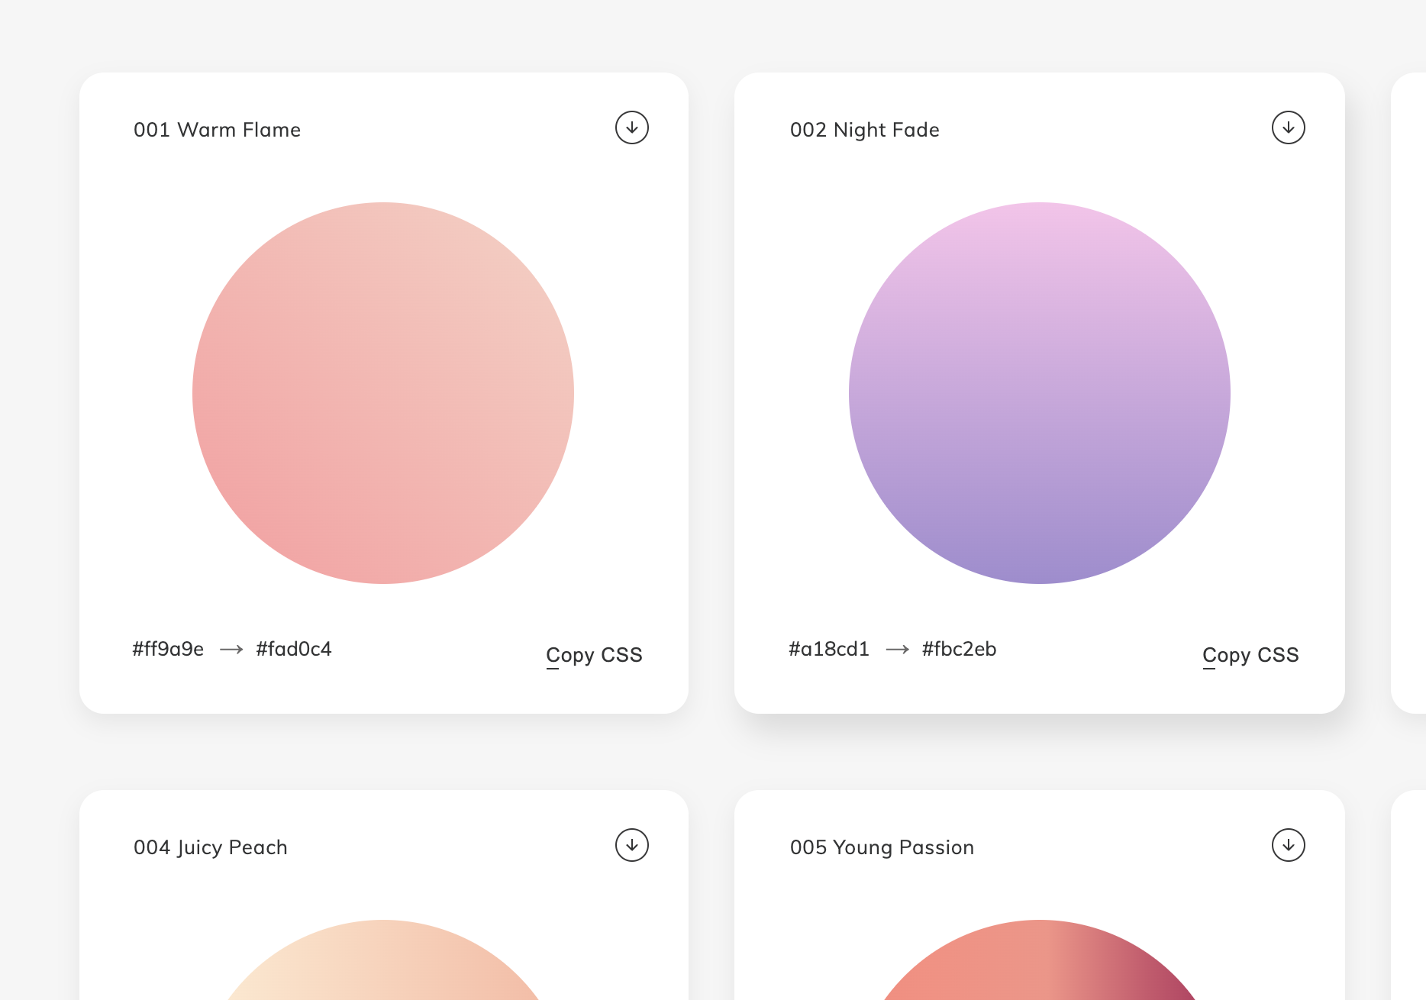Click the Warm Flame gradient circle
The height and width of the screenshot is (1000, 1426).
[x=383, y=393]
